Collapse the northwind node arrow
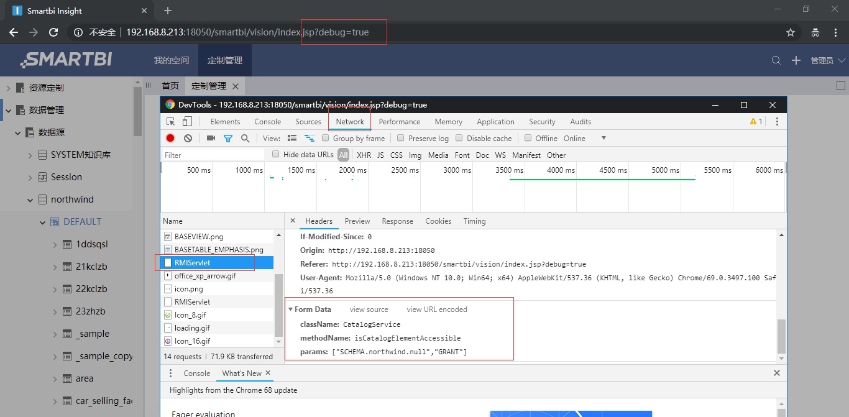This screenshot has width=849, height=417. 30,199
